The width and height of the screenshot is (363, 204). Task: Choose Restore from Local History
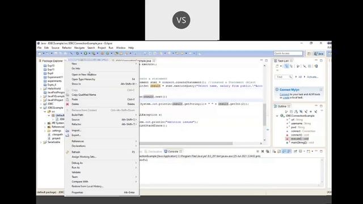pyautogui.click(x=102, y=186)
